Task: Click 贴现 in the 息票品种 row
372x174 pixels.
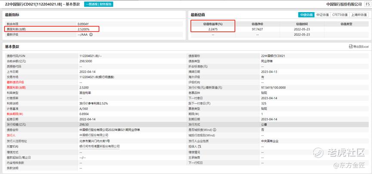Action: (x=264, y=93)
